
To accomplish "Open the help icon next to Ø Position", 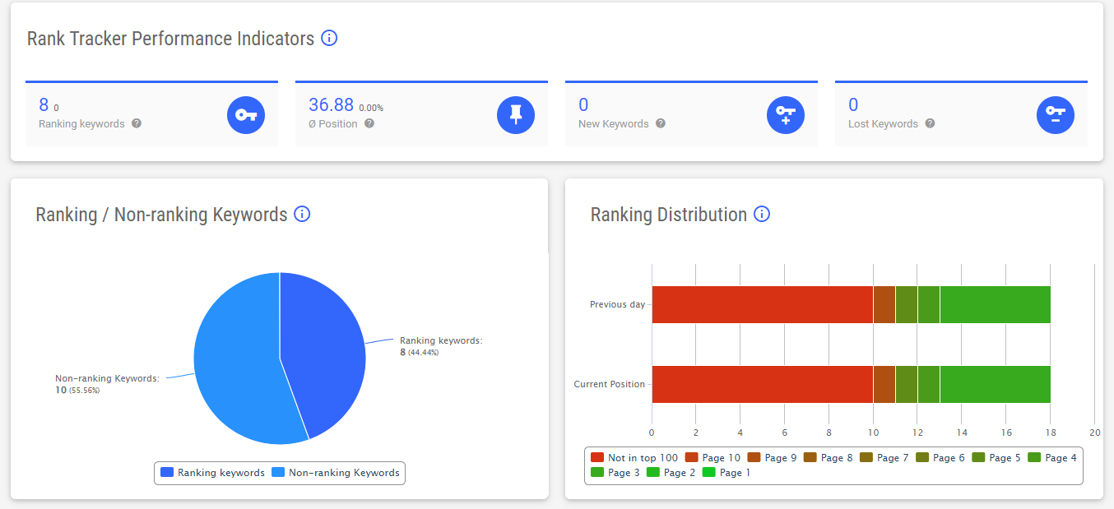I will (369, 123).
